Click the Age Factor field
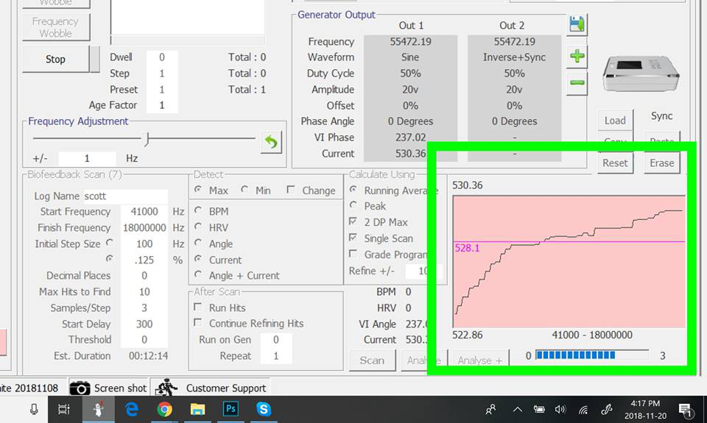 [162, 105]
